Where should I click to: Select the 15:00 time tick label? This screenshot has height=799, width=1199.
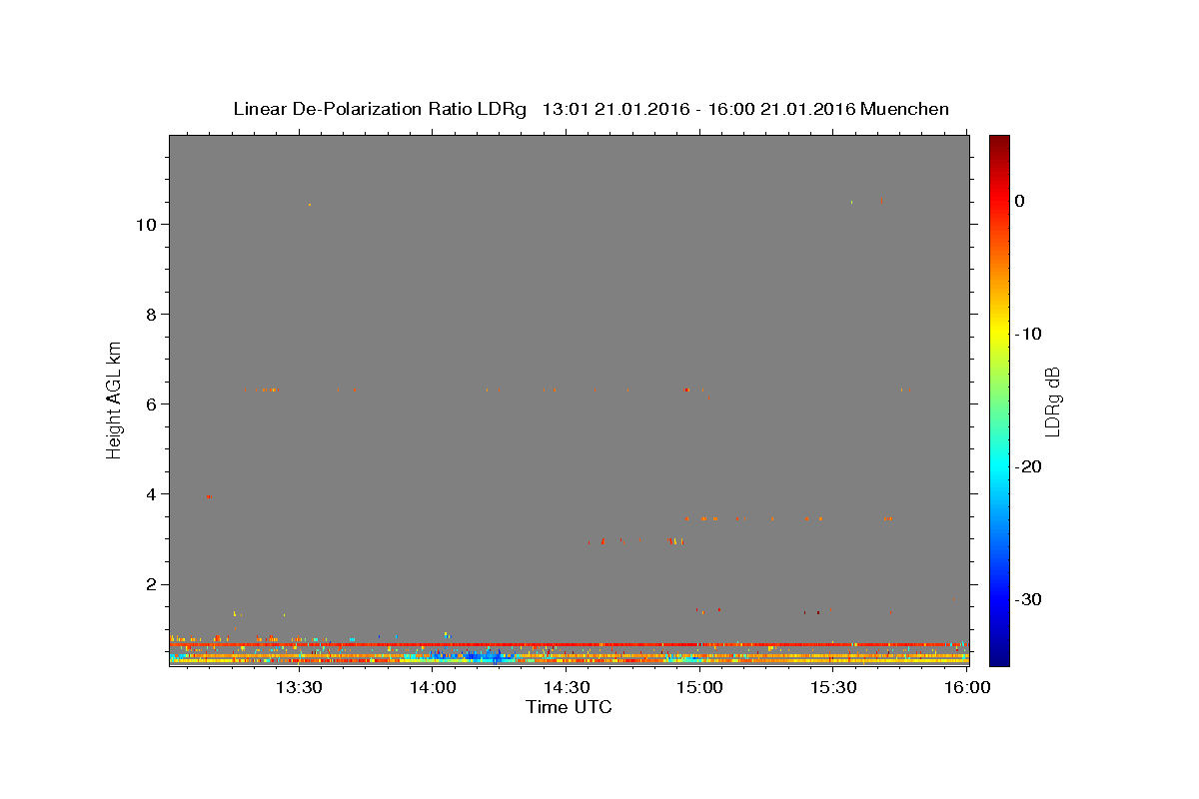tap(700, 687)
